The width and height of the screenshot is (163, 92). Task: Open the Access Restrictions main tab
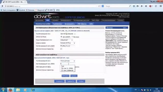coord(81,20)
